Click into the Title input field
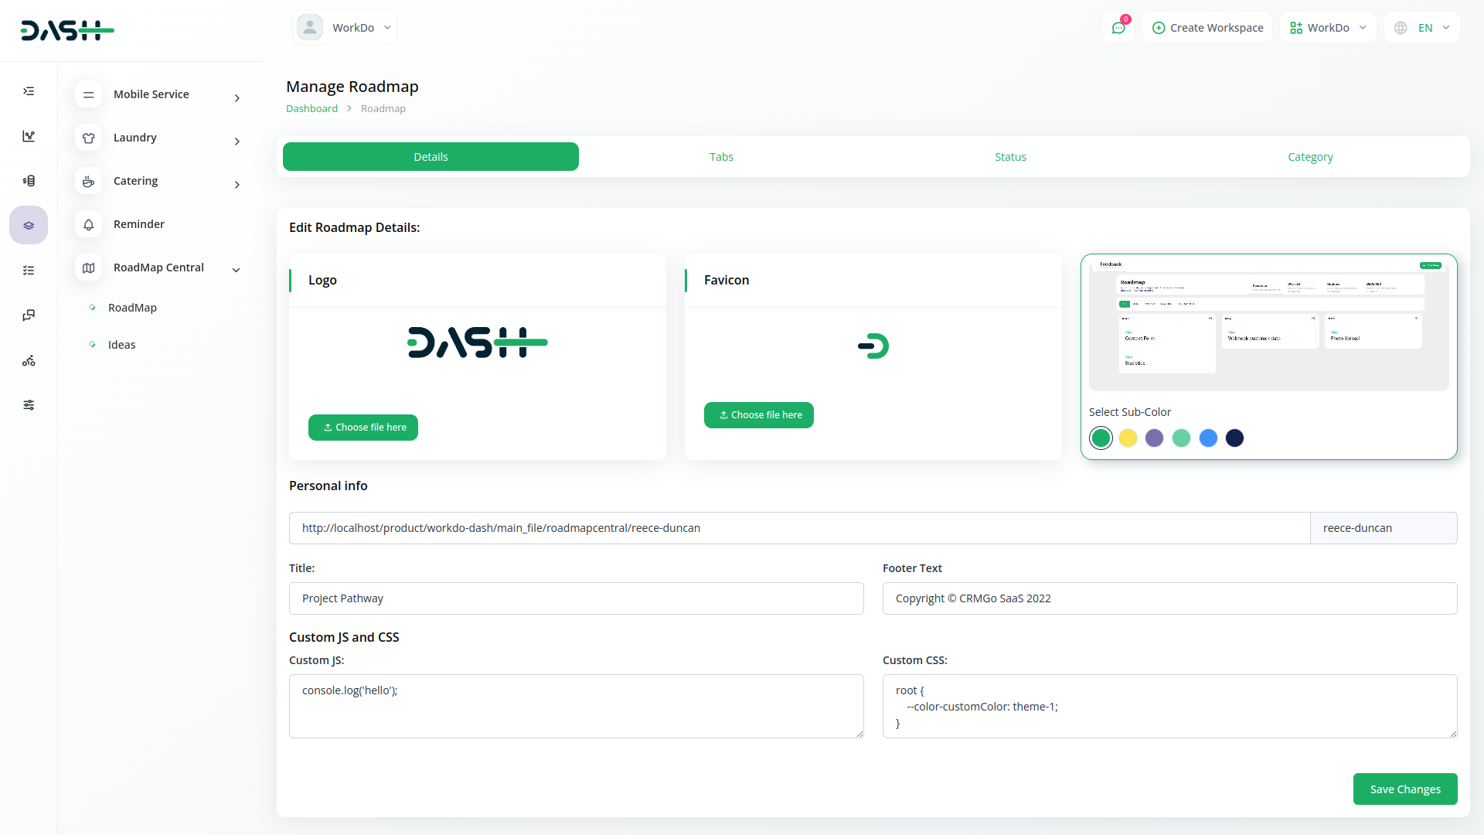Image resolution: width=1484 pixels, height=835 pixels. point(576,598)
